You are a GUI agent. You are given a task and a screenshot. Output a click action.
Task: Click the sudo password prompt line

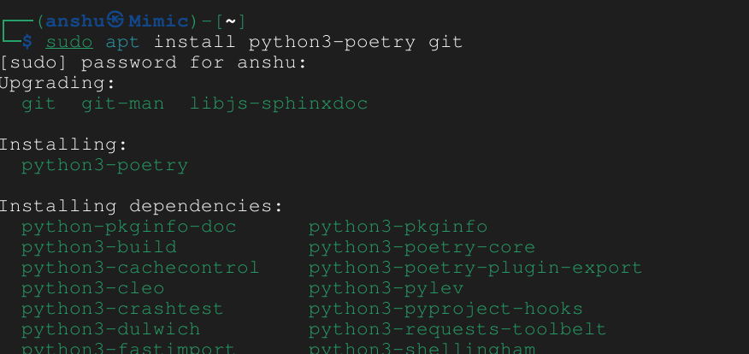click(153, 62)
